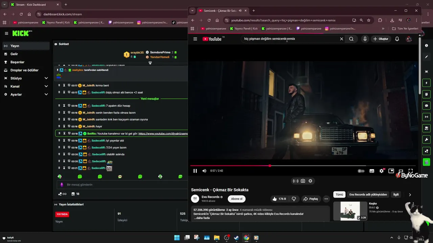Click the Oluştur create button

click(381, 39)
